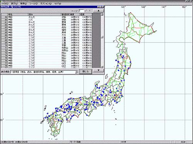Open the 表示(V) menu

pyautogui.click(x=14, y=3)
